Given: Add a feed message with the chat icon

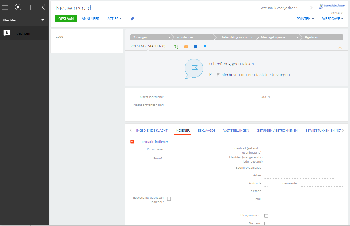Looking at the screenshot, I should click(x=196, y=47).
